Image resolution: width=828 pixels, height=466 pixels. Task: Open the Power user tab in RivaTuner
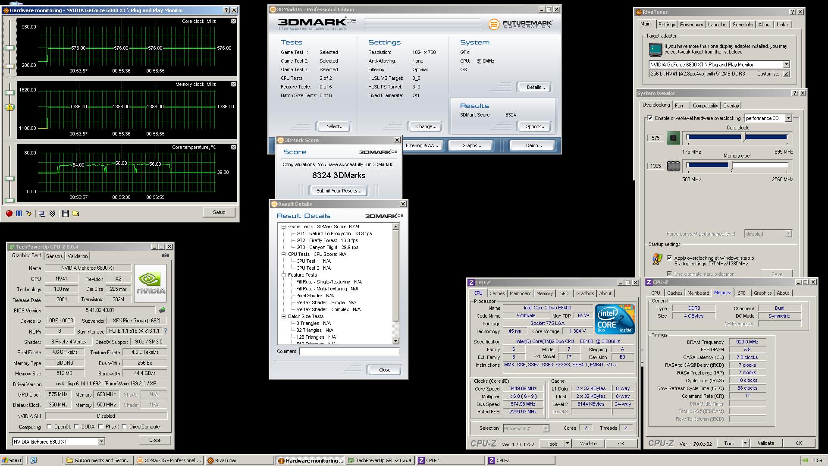point(691,25)
